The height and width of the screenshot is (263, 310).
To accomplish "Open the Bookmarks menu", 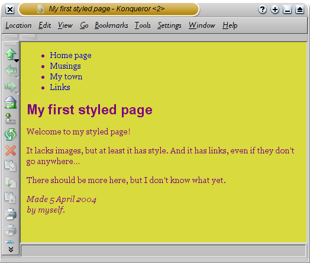I will (x=111, y=25).
